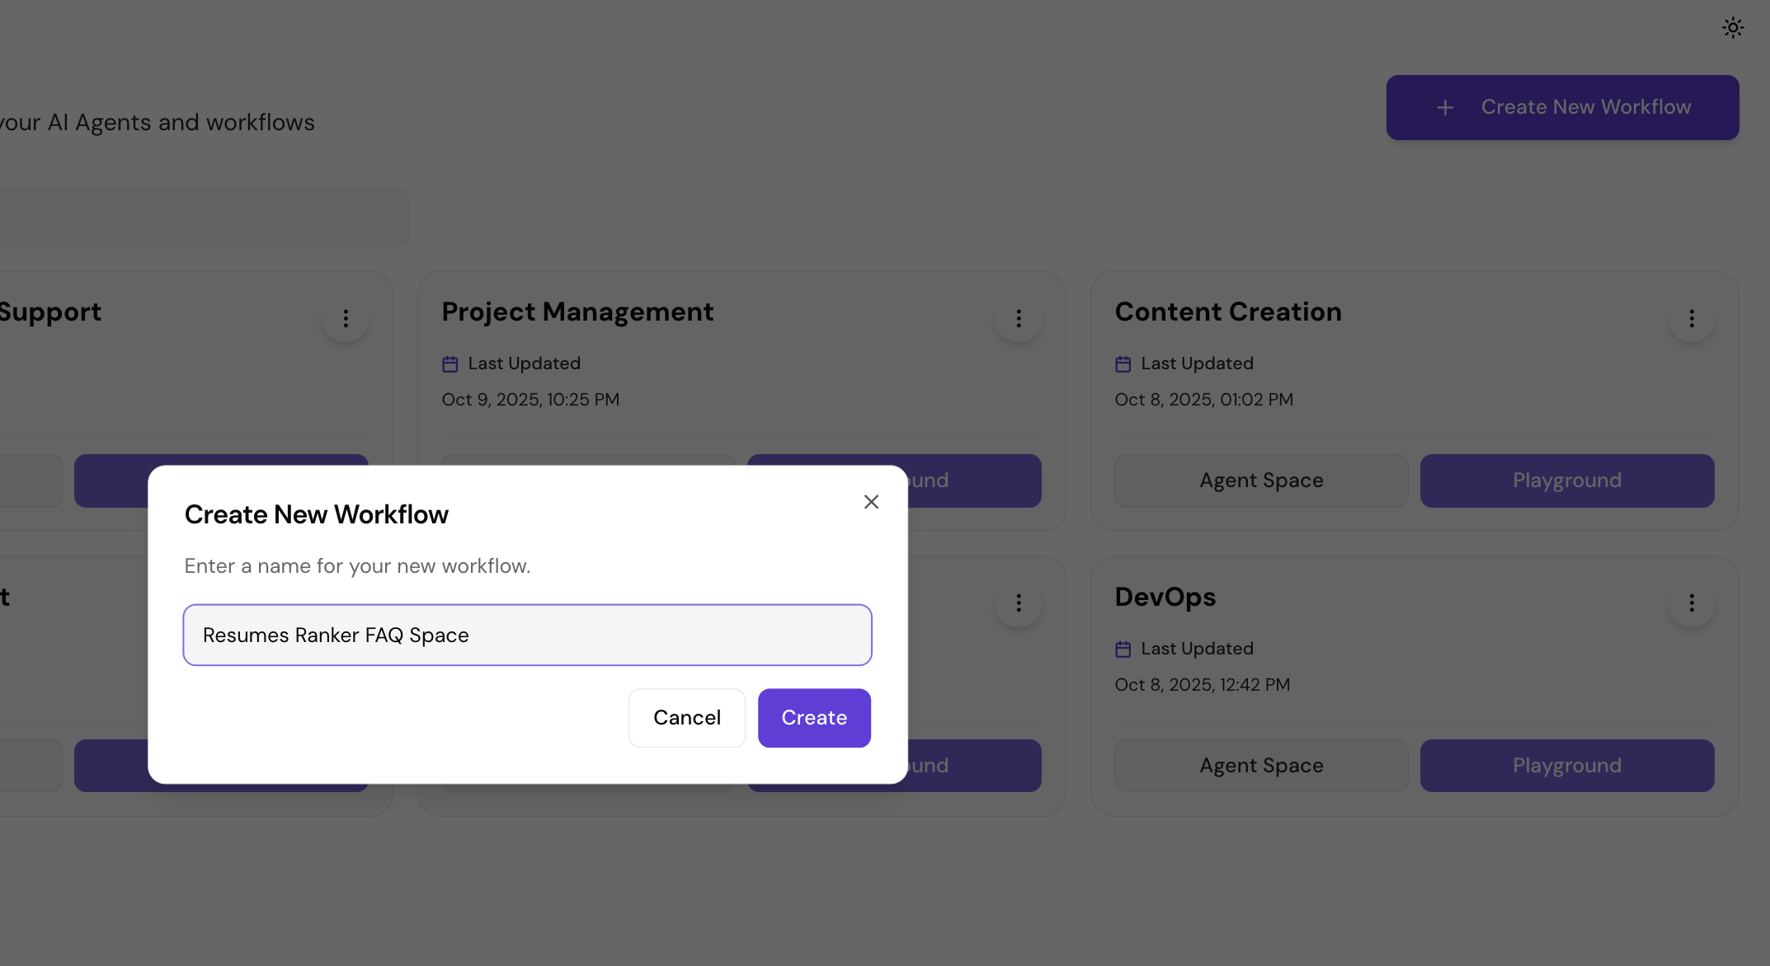Open Support card three-dot menu

pyautogui.click(x=346, y=319)
